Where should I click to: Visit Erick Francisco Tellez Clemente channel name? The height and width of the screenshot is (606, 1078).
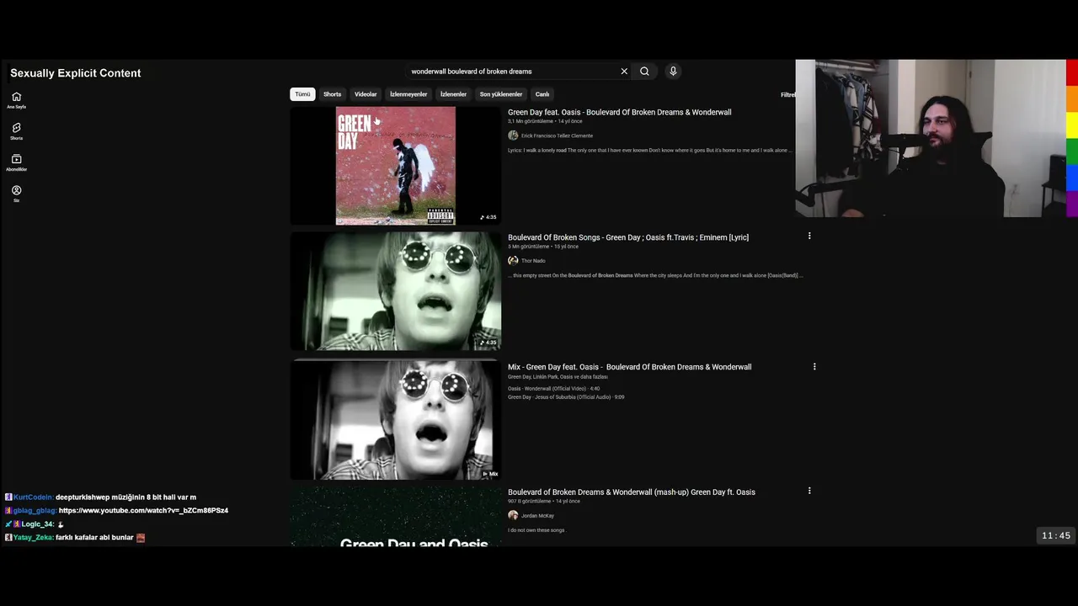(557, 136)
